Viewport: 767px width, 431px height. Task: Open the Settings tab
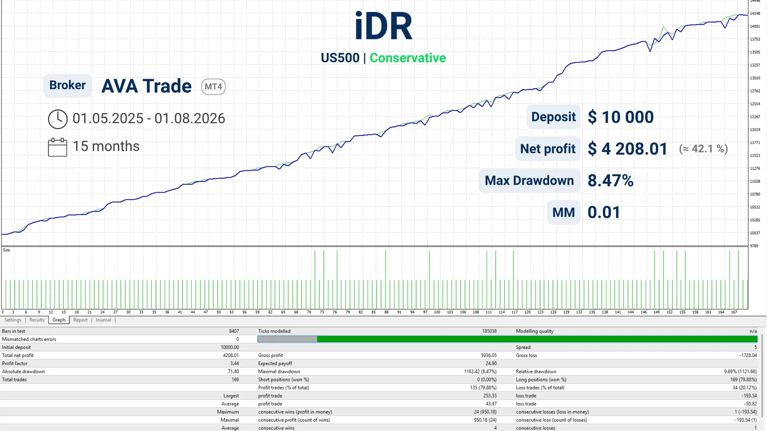[x=13, y=320]
